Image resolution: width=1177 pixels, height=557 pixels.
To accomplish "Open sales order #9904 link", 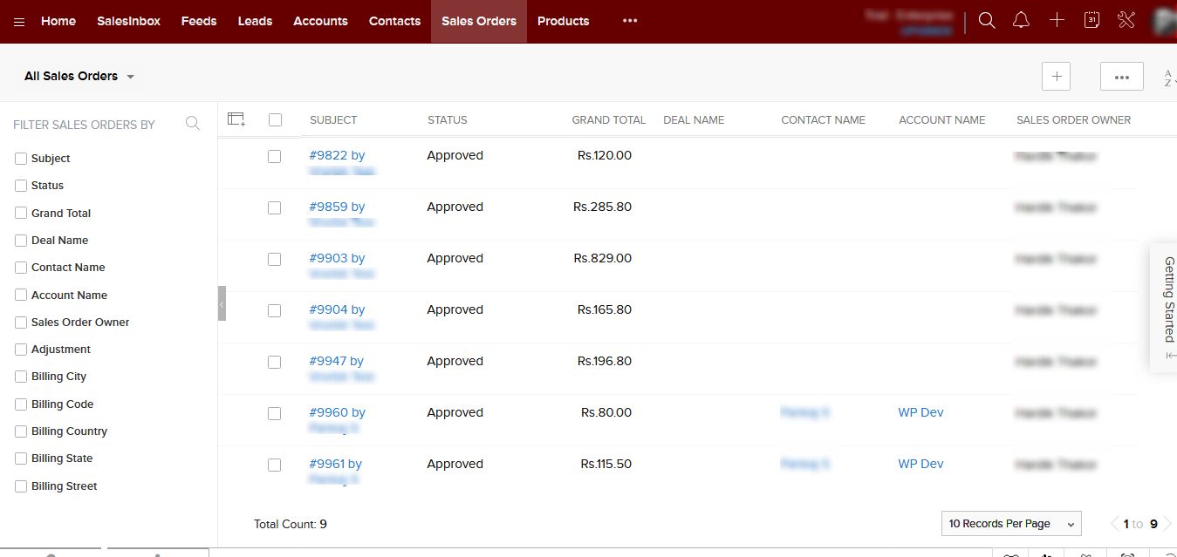I will tap(337, 309).
